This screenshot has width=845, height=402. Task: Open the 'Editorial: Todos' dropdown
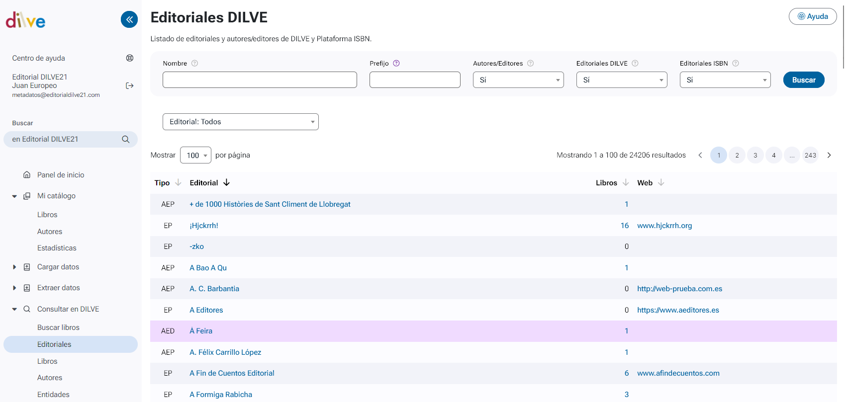click(x=240, y=122)
